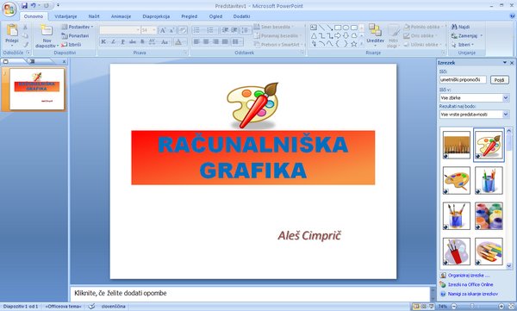Increase font size with the large A icon
This screenshot has height=311, width=517.
pyautogui.click(x=163, y=30)
